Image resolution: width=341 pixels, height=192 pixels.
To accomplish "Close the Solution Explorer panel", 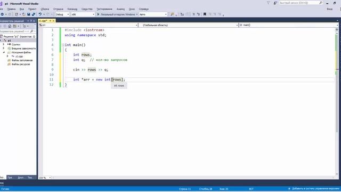I will tap(34, 21).
